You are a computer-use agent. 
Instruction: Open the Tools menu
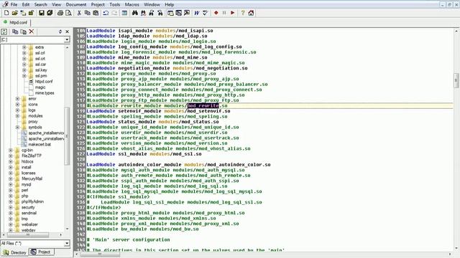point(115,4)
